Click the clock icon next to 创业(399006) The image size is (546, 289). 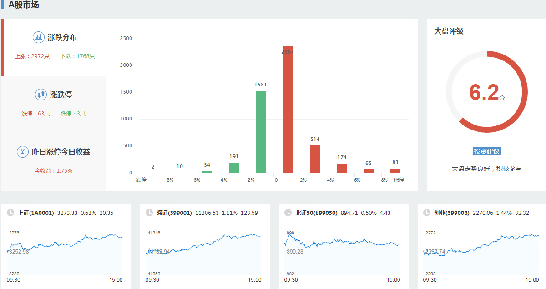pyautogui.click(x=426, y=213)
